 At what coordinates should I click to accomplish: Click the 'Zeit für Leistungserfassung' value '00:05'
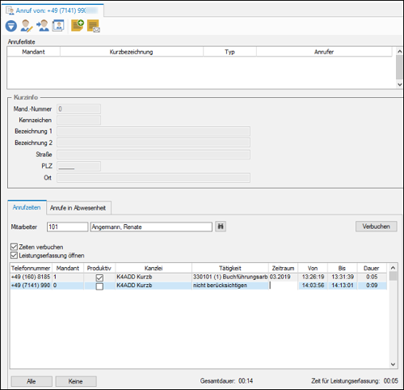coord(391,381)
